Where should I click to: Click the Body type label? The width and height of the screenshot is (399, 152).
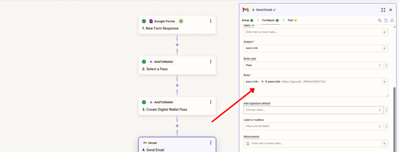[x=250, y=59]
